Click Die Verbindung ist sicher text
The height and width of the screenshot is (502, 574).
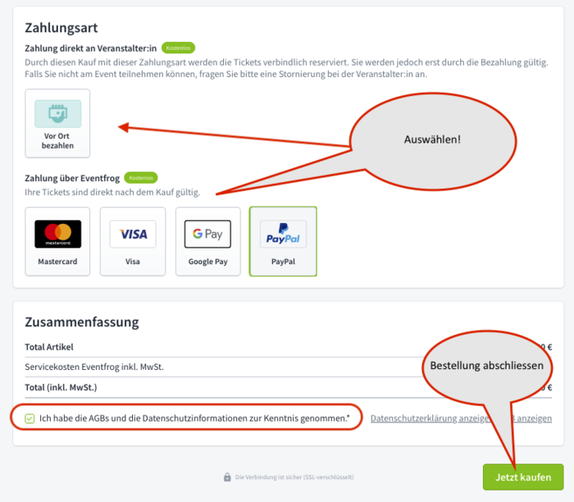(294, 477)
